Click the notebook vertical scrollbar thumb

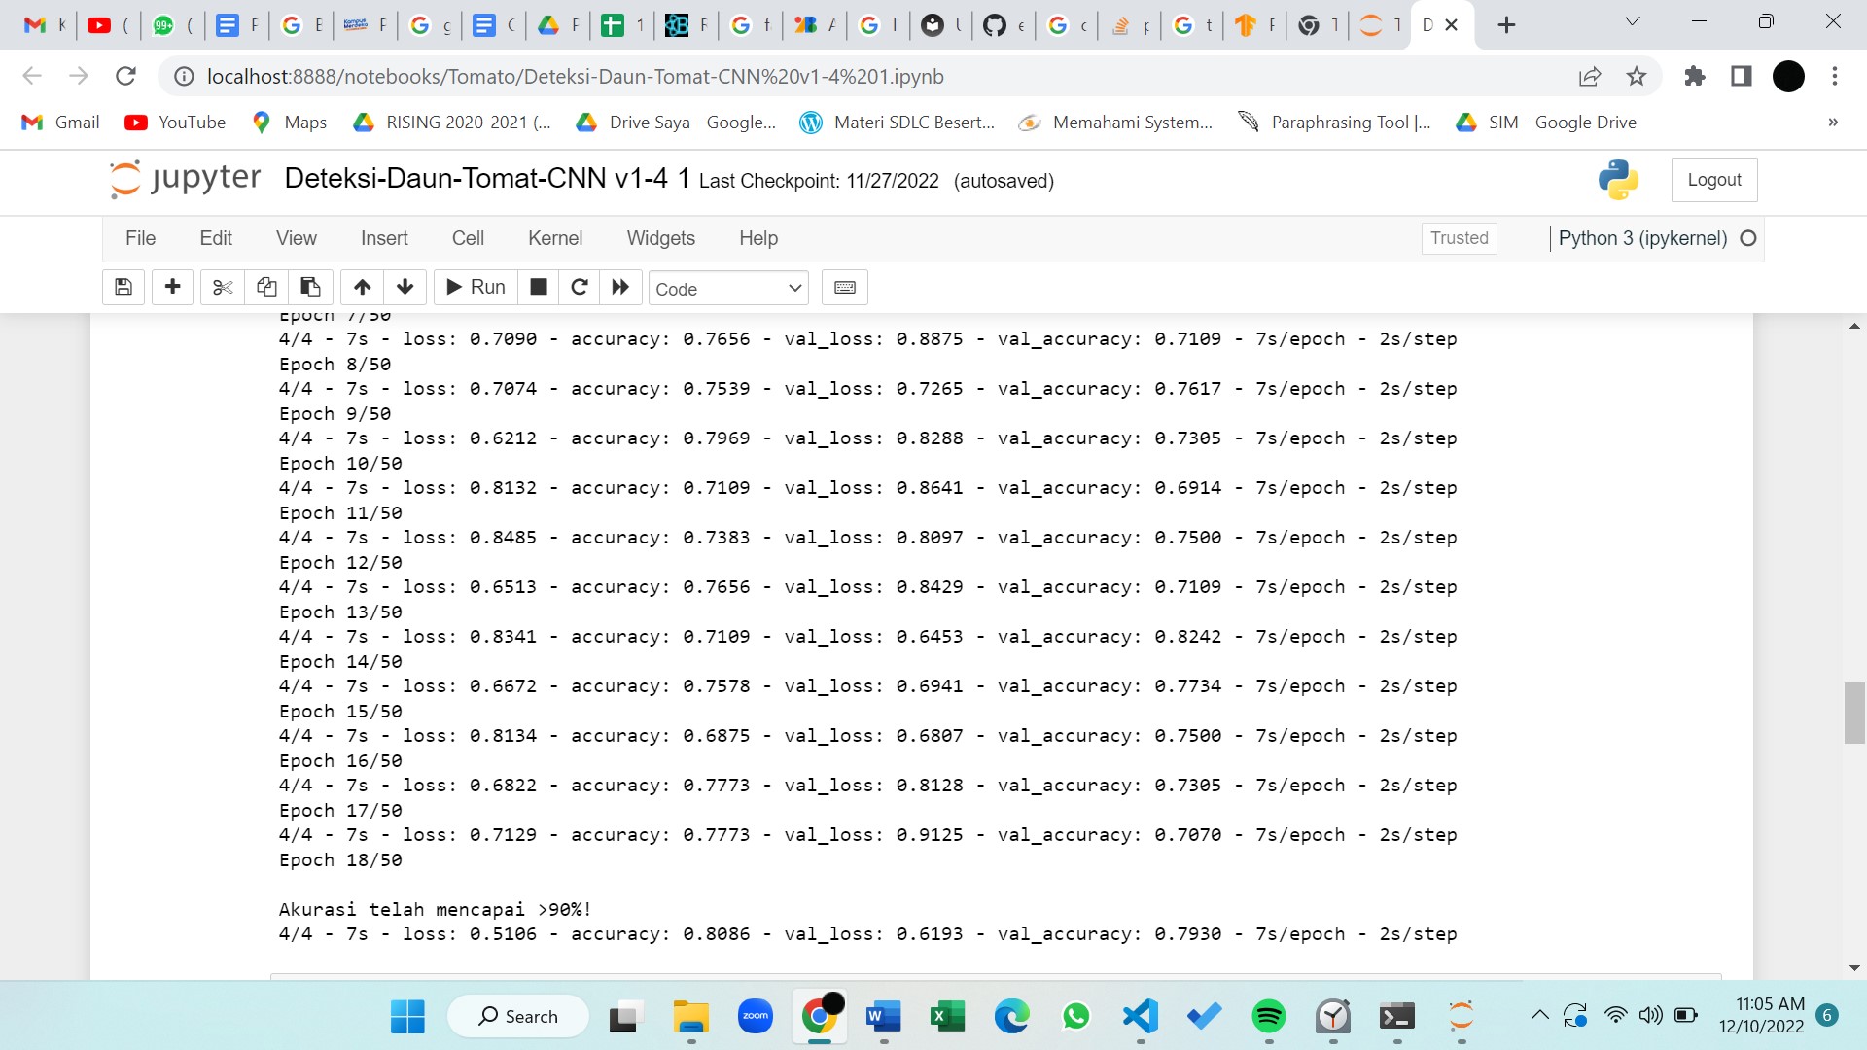1854,713
